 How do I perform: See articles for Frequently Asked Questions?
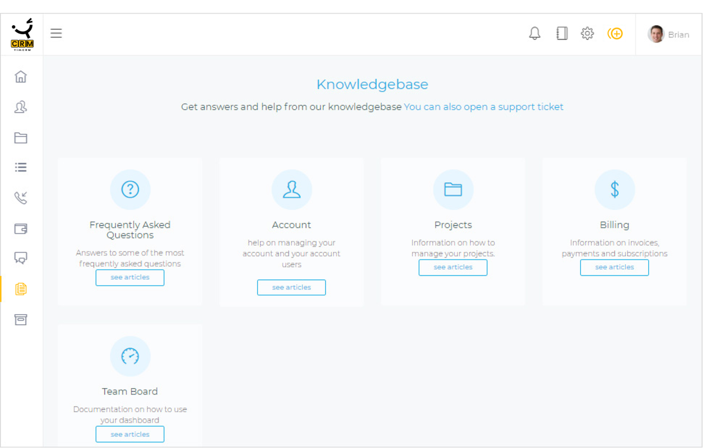click(x=130, y=278)
